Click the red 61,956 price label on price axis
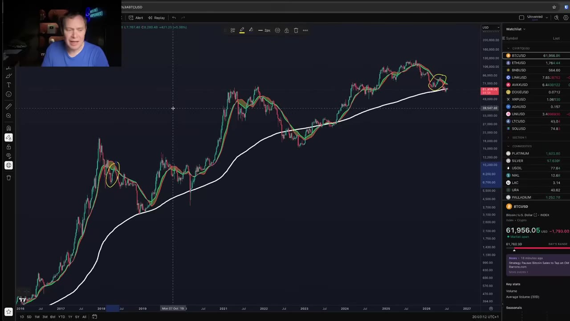Screen dimensions: 570x321 click(x=489, y=91)
